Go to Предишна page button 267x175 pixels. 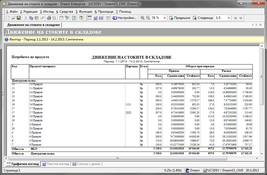click(180, 18)
